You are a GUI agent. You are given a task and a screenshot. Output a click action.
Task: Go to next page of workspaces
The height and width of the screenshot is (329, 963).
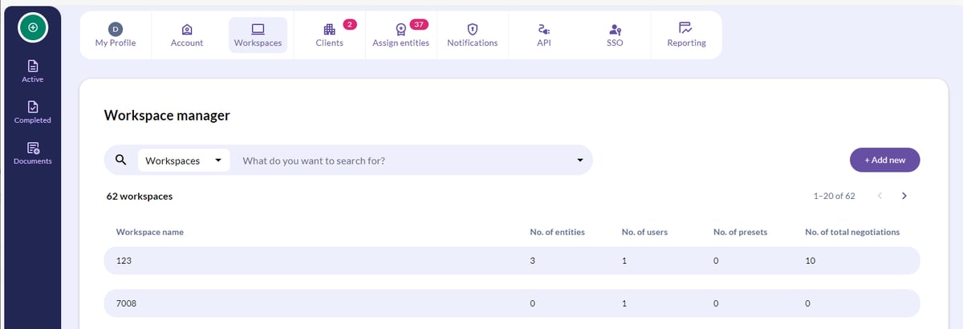904,196
